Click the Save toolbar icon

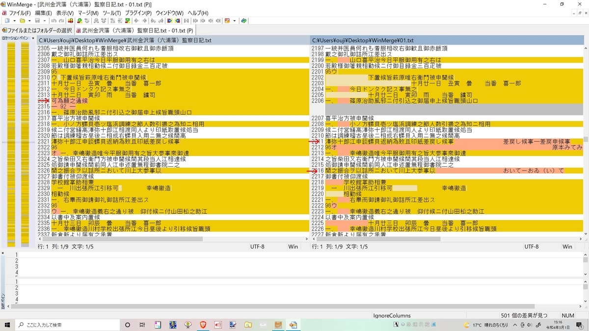coord(38,20)
